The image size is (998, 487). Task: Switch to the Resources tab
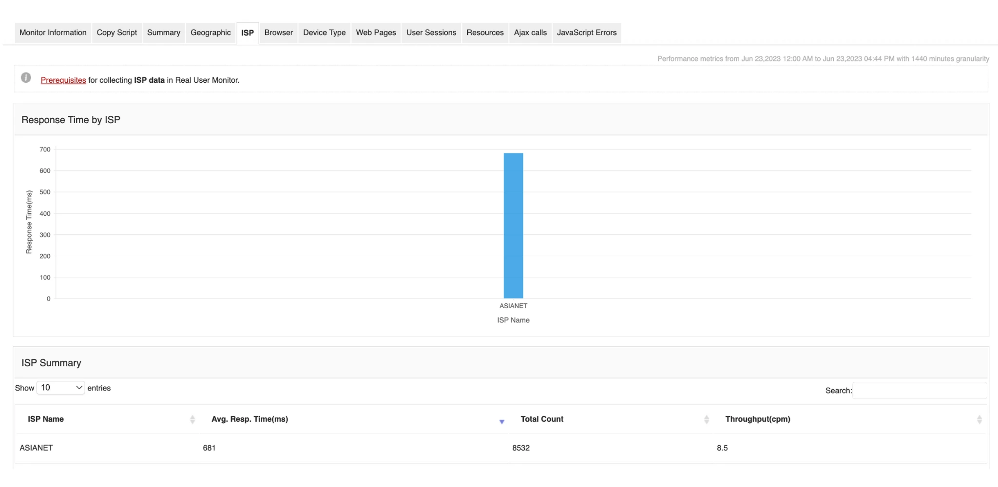click(485, 33)
